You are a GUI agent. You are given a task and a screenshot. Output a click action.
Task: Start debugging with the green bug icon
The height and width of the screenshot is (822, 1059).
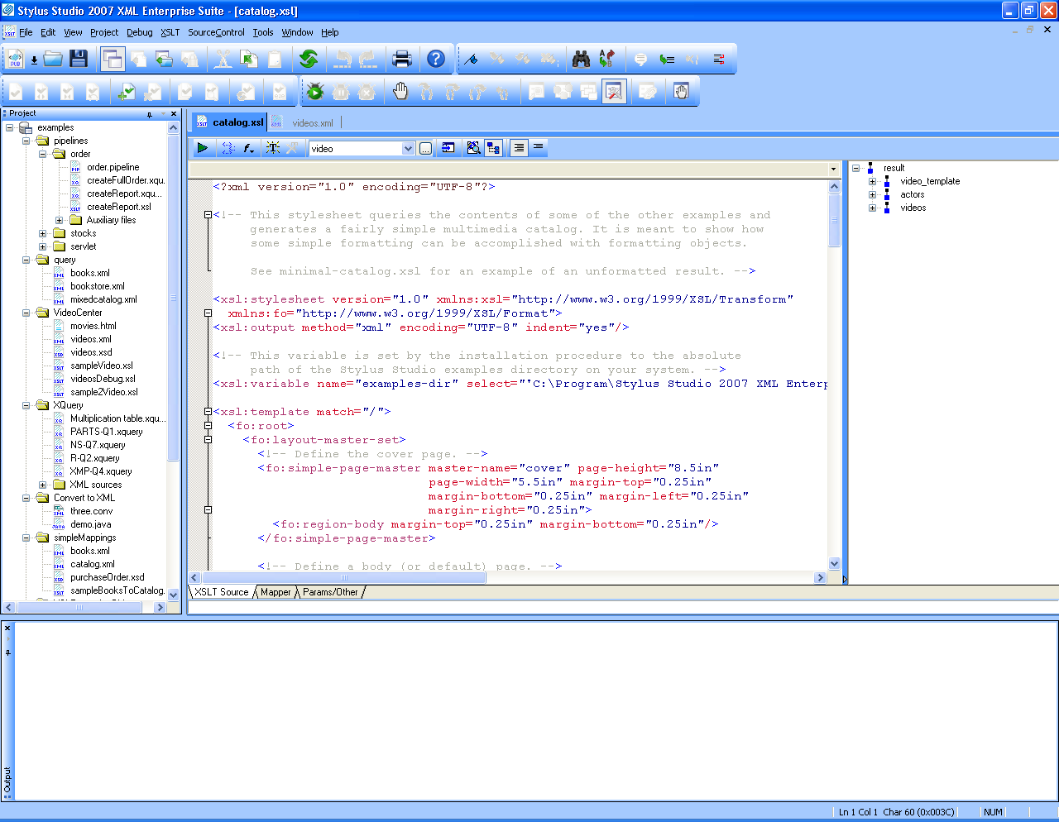click(314, 92)
